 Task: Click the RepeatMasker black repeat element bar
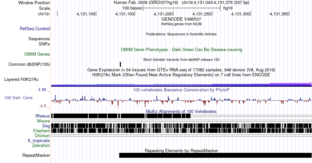[x=215, y=155]
